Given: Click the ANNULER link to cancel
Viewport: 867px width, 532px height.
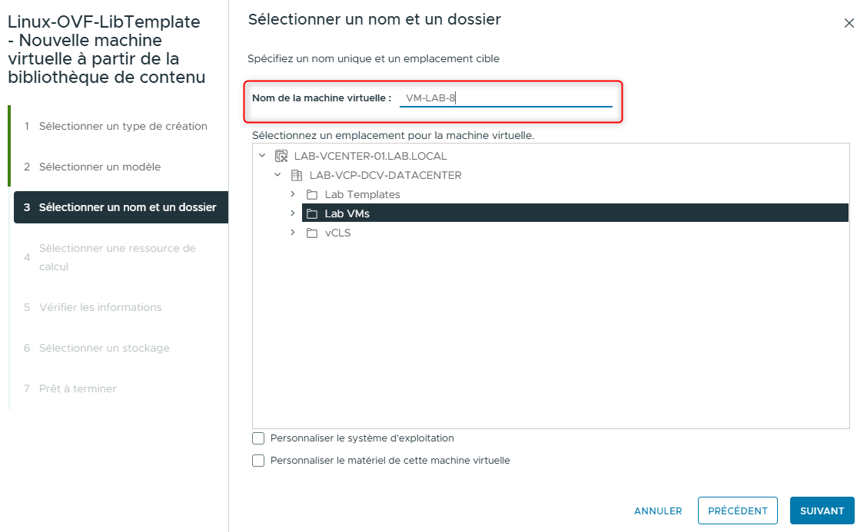Looking at the screenshot, I should click(658, 511).
